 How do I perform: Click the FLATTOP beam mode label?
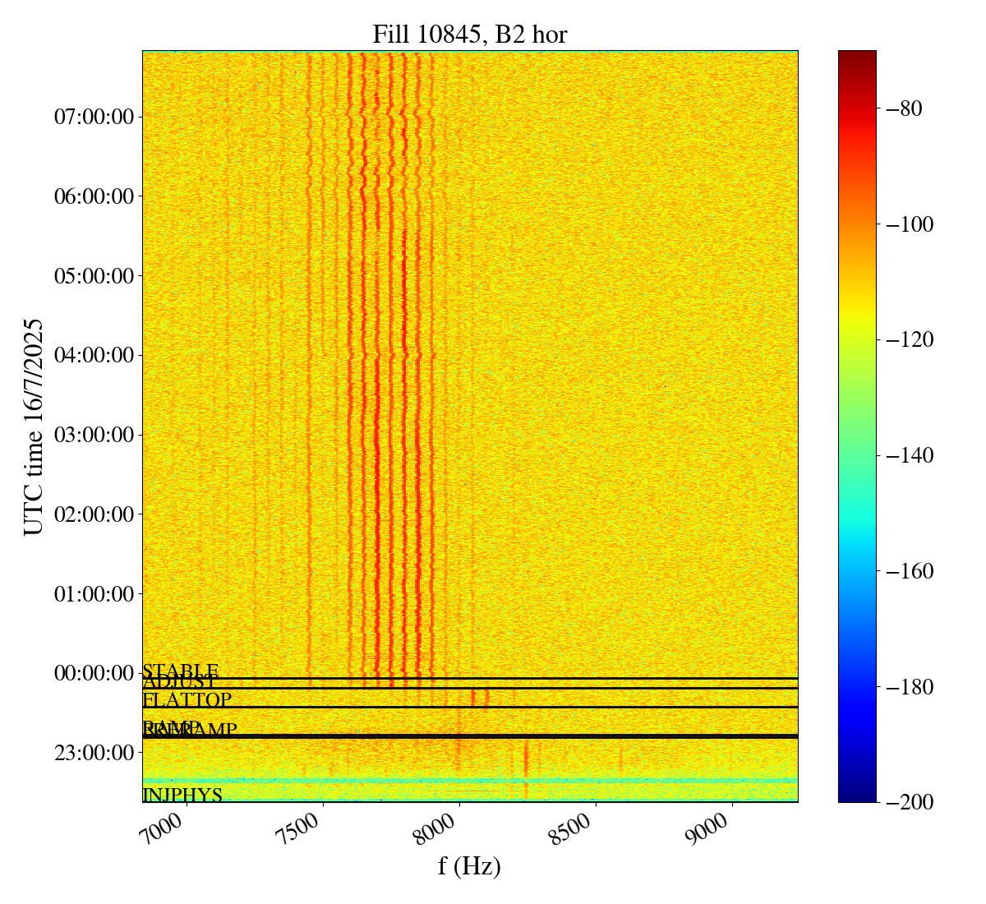[x=187, y=700]
